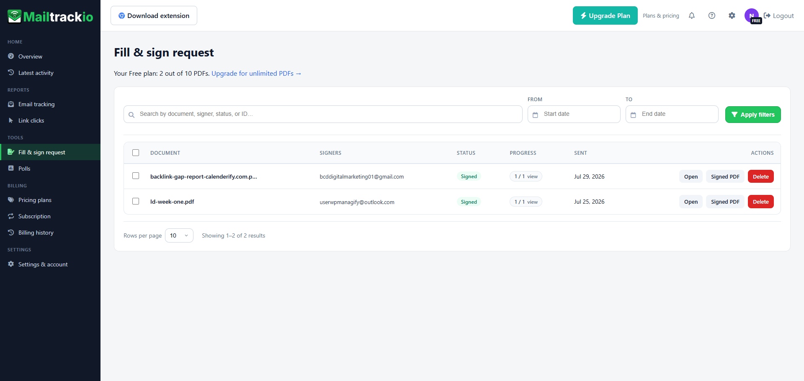Focus the document search field
The image size is (804, 381).
tap(323, 114)
